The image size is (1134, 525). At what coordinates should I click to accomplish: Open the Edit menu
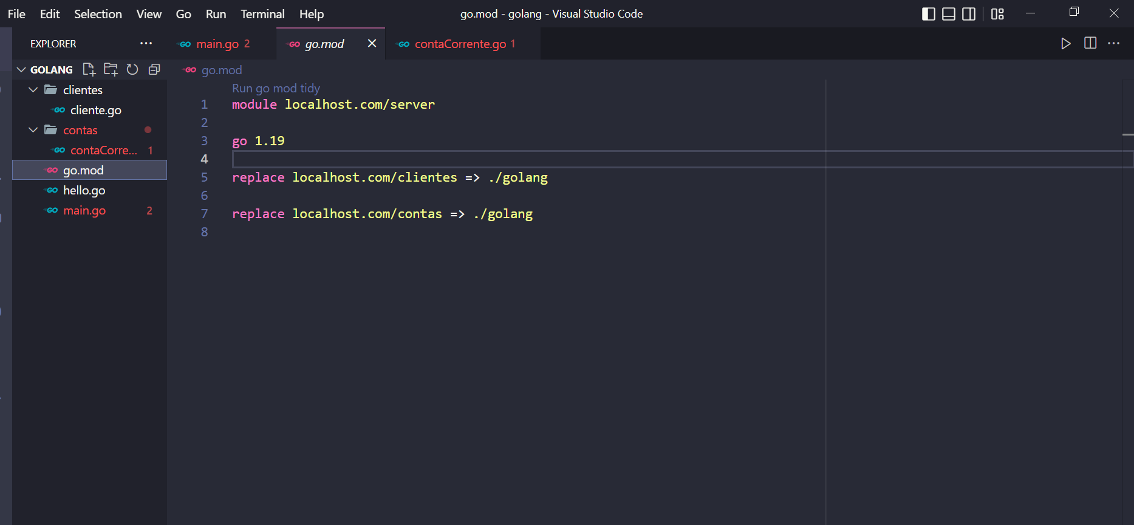point(50,13)
